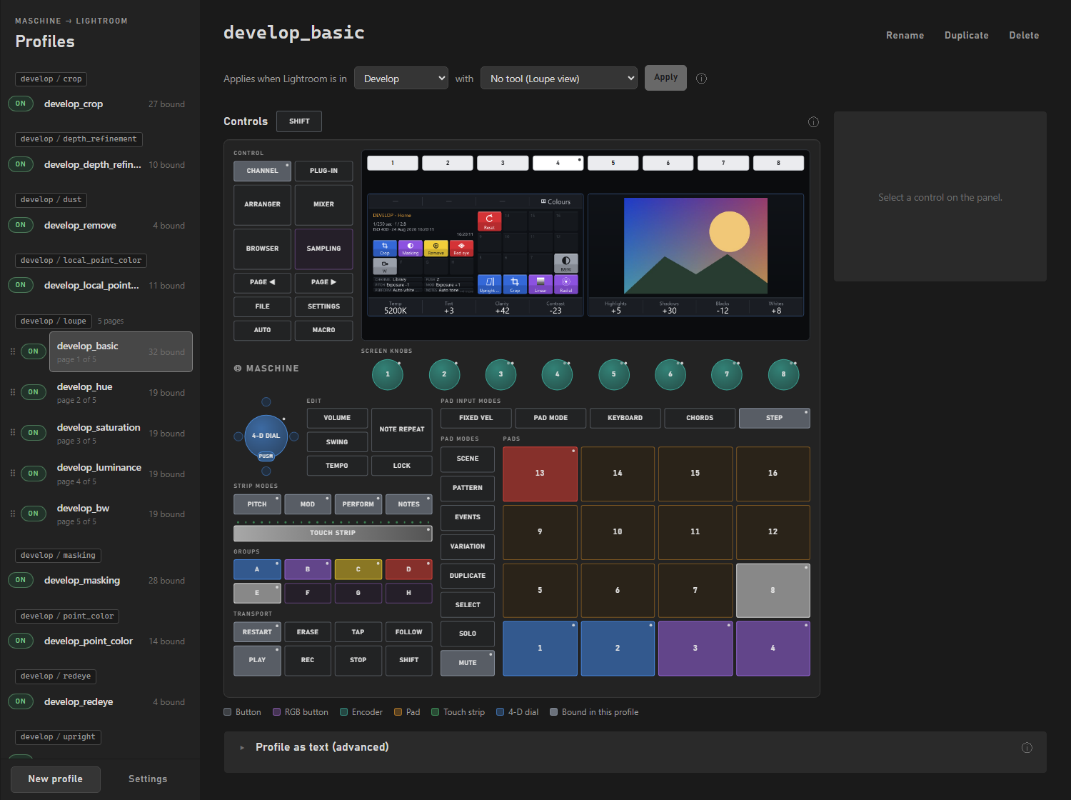Open the No tool (Loupe view) dropdown

click(559, 79)
